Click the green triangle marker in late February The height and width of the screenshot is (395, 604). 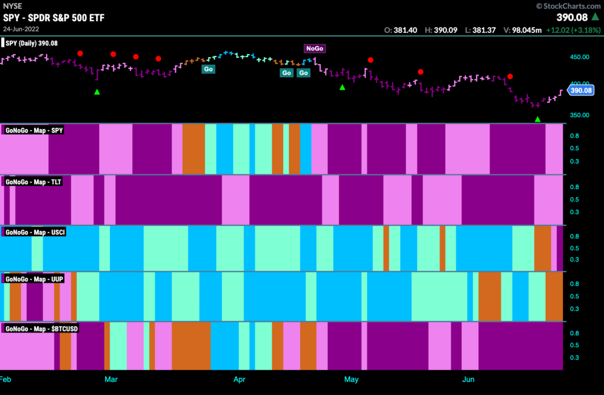[97, 92]
